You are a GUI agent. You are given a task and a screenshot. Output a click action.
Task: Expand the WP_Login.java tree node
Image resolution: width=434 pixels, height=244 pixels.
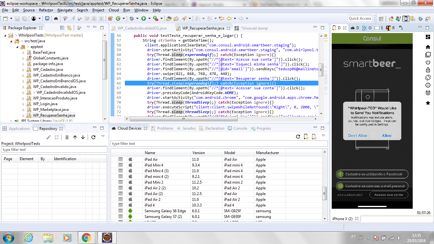24,104
